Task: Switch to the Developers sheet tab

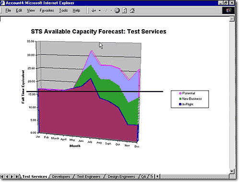Action: [61, 177]
